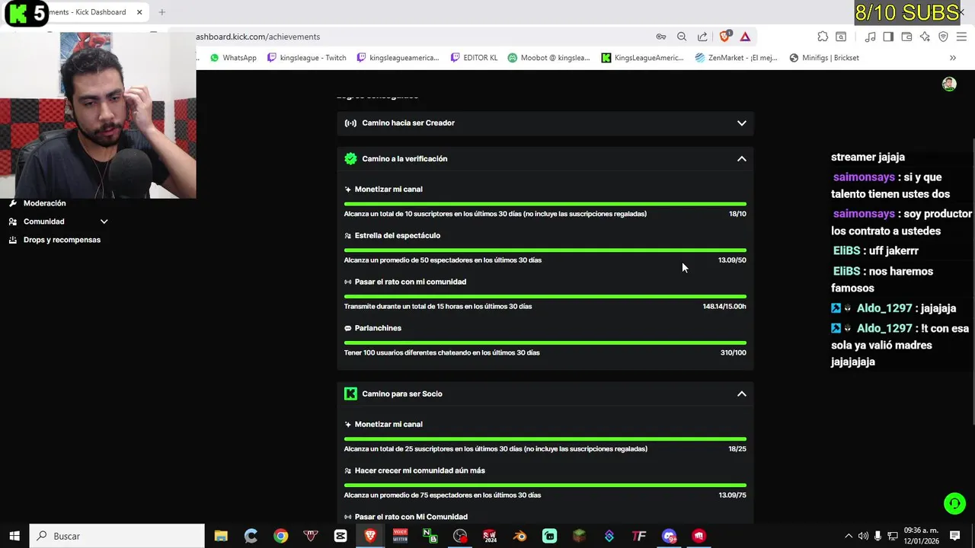975x548 pixels.
Task: Open Brave Rewards triangle icon
Action: tap(745, 37)
